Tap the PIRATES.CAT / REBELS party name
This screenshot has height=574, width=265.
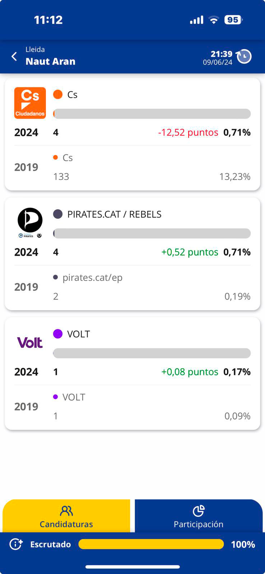(x=114, y=214)
